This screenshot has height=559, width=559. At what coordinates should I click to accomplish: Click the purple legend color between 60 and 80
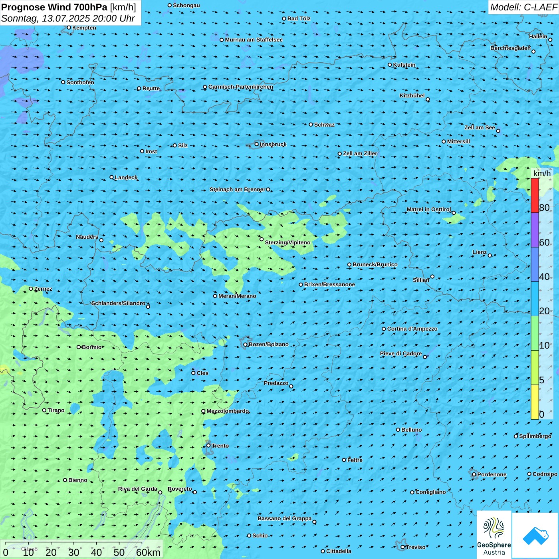(535, 230)
